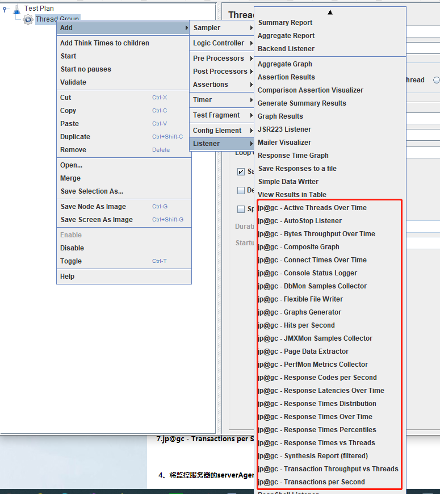Choose Save Screen As Image
The image size is (440, 494).
(124, 220)
